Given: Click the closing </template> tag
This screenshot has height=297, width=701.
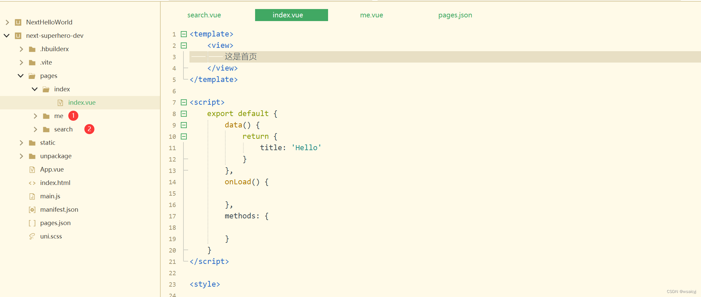Looking at the screenshot, I should point(214,80).
